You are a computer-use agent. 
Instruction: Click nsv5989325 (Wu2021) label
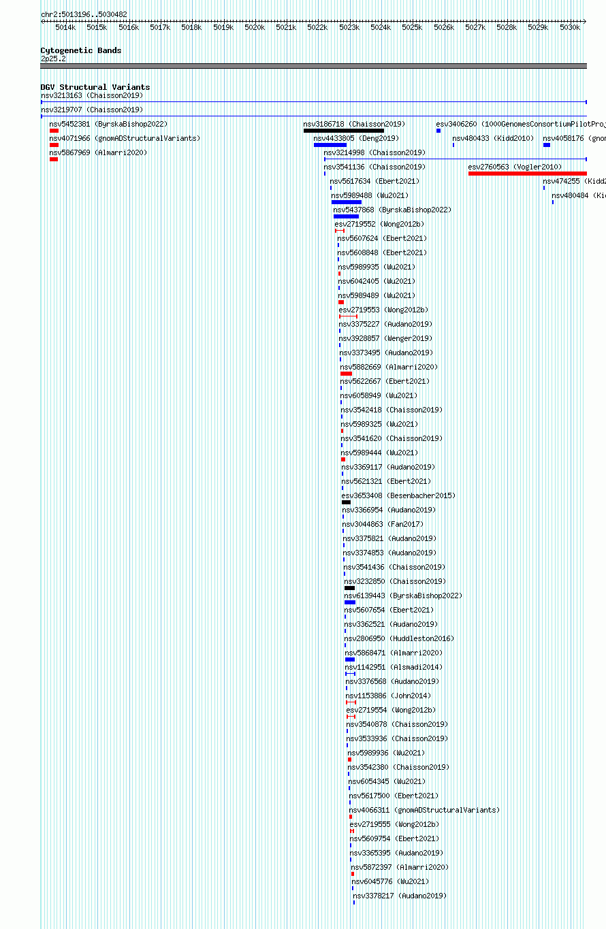pos(379,424)
